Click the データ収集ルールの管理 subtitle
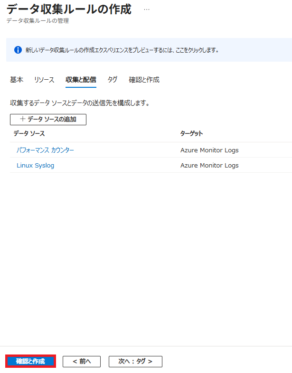The image size is (292, 373). (x=38, y=21)
